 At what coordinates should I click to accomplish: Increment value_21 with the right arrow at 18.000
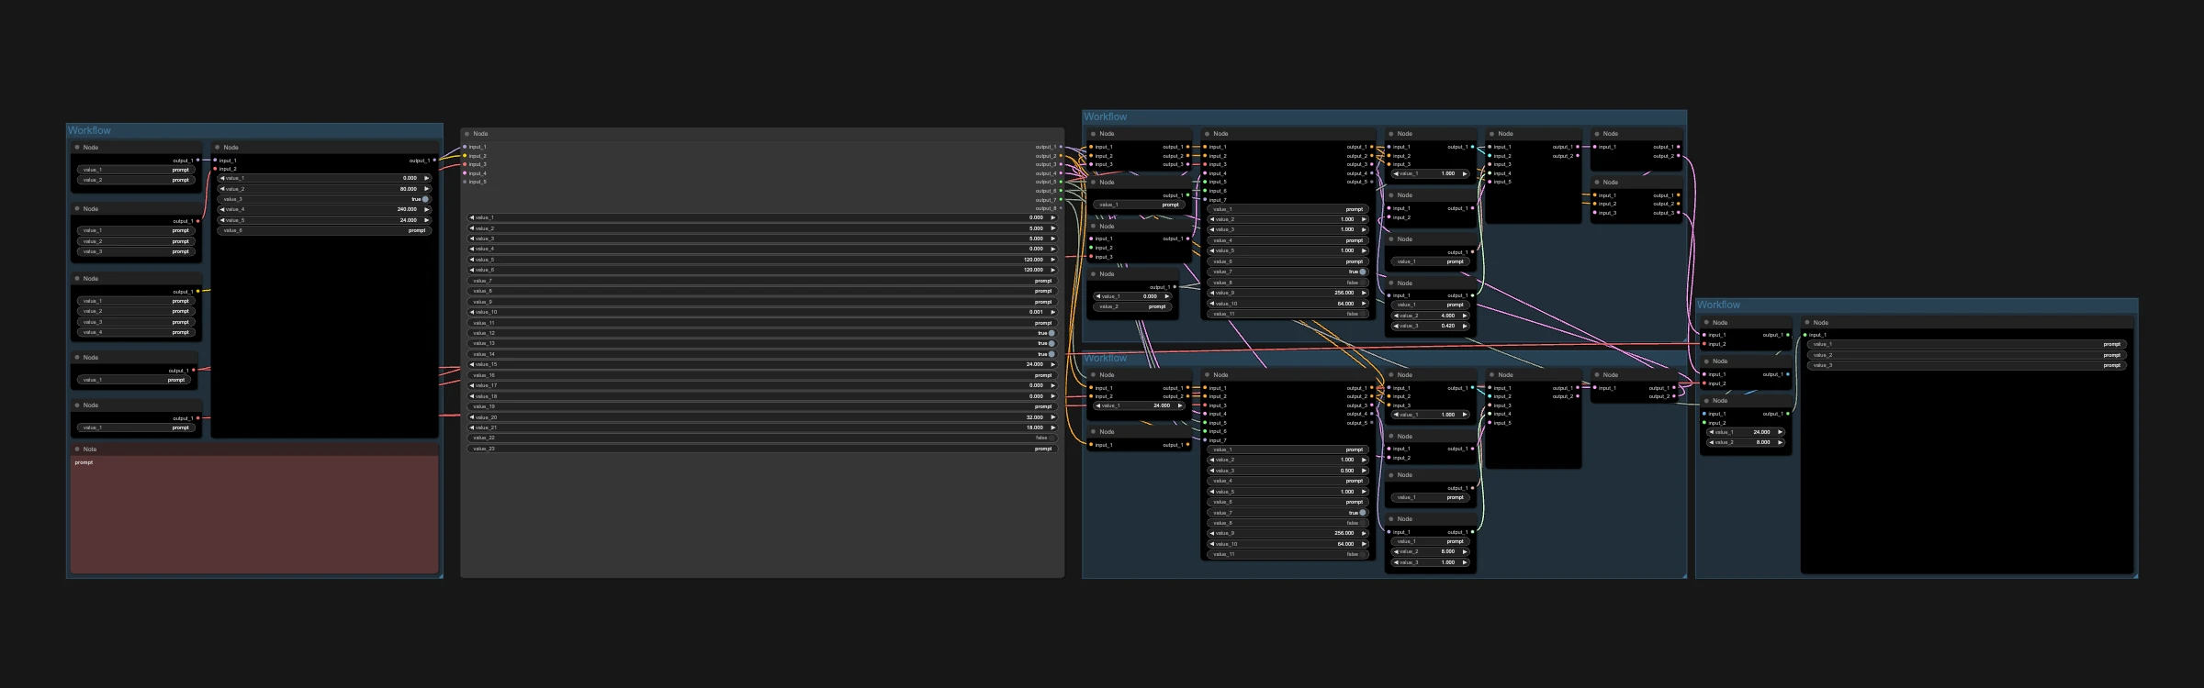coord(1052,427)
